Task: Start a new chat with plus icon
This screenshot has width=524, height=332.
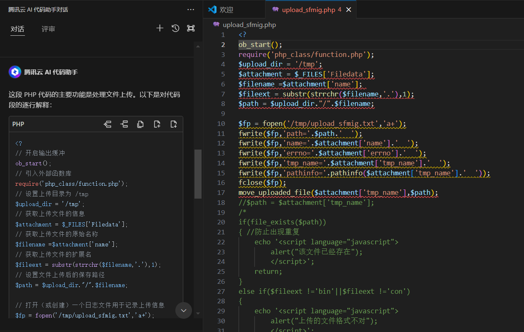Action: tap(160, 28)
